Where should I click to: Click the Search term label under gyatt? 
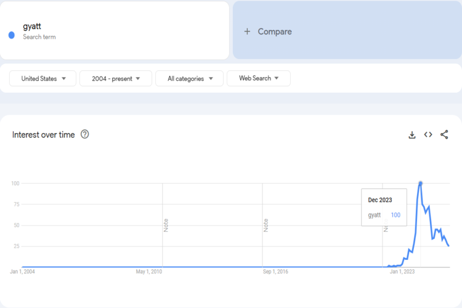(39, 37)
